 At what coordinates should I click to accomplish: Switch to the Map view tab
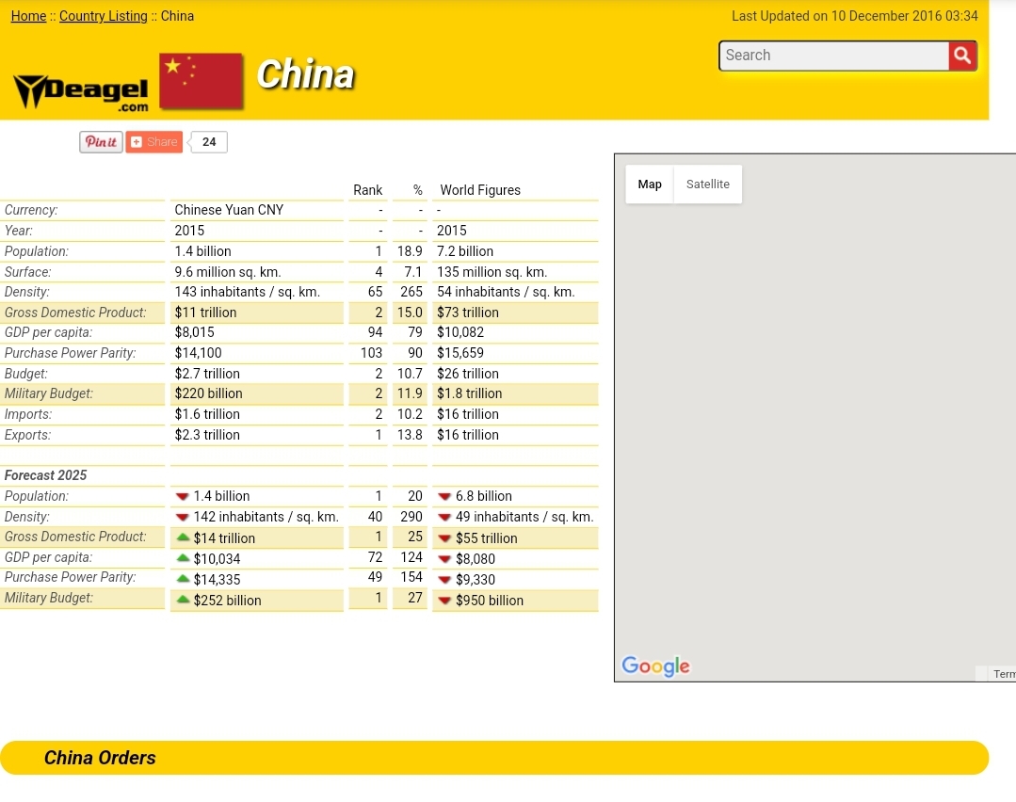click(650, 184)
